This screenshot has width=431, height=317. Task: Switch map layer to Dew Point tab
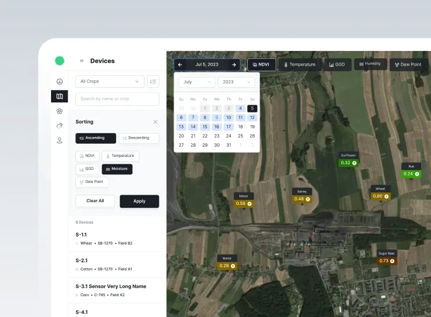[x=408, y=65]
